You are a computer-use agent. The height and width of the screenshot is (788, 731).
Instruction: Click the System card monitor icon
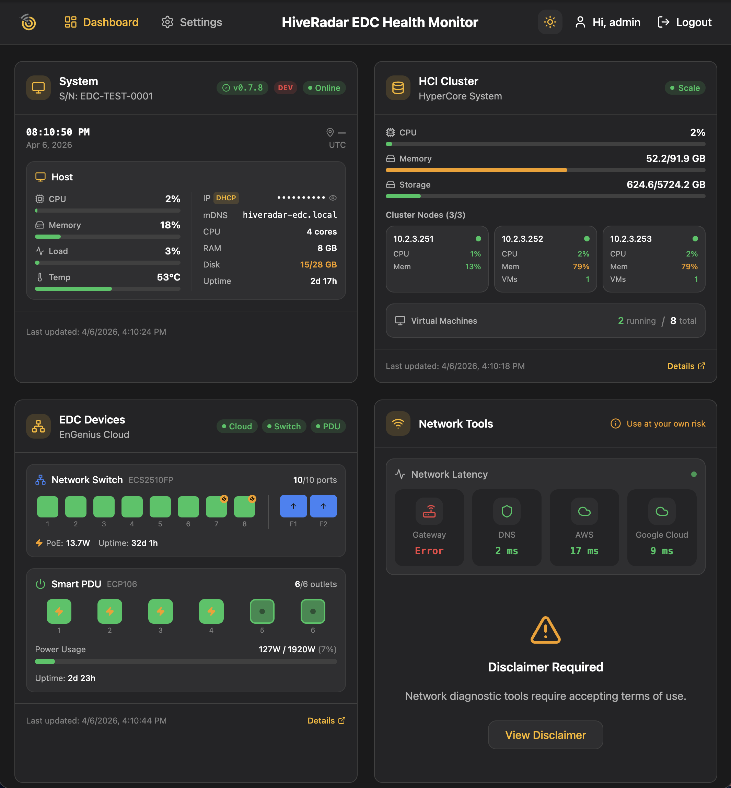38,88
